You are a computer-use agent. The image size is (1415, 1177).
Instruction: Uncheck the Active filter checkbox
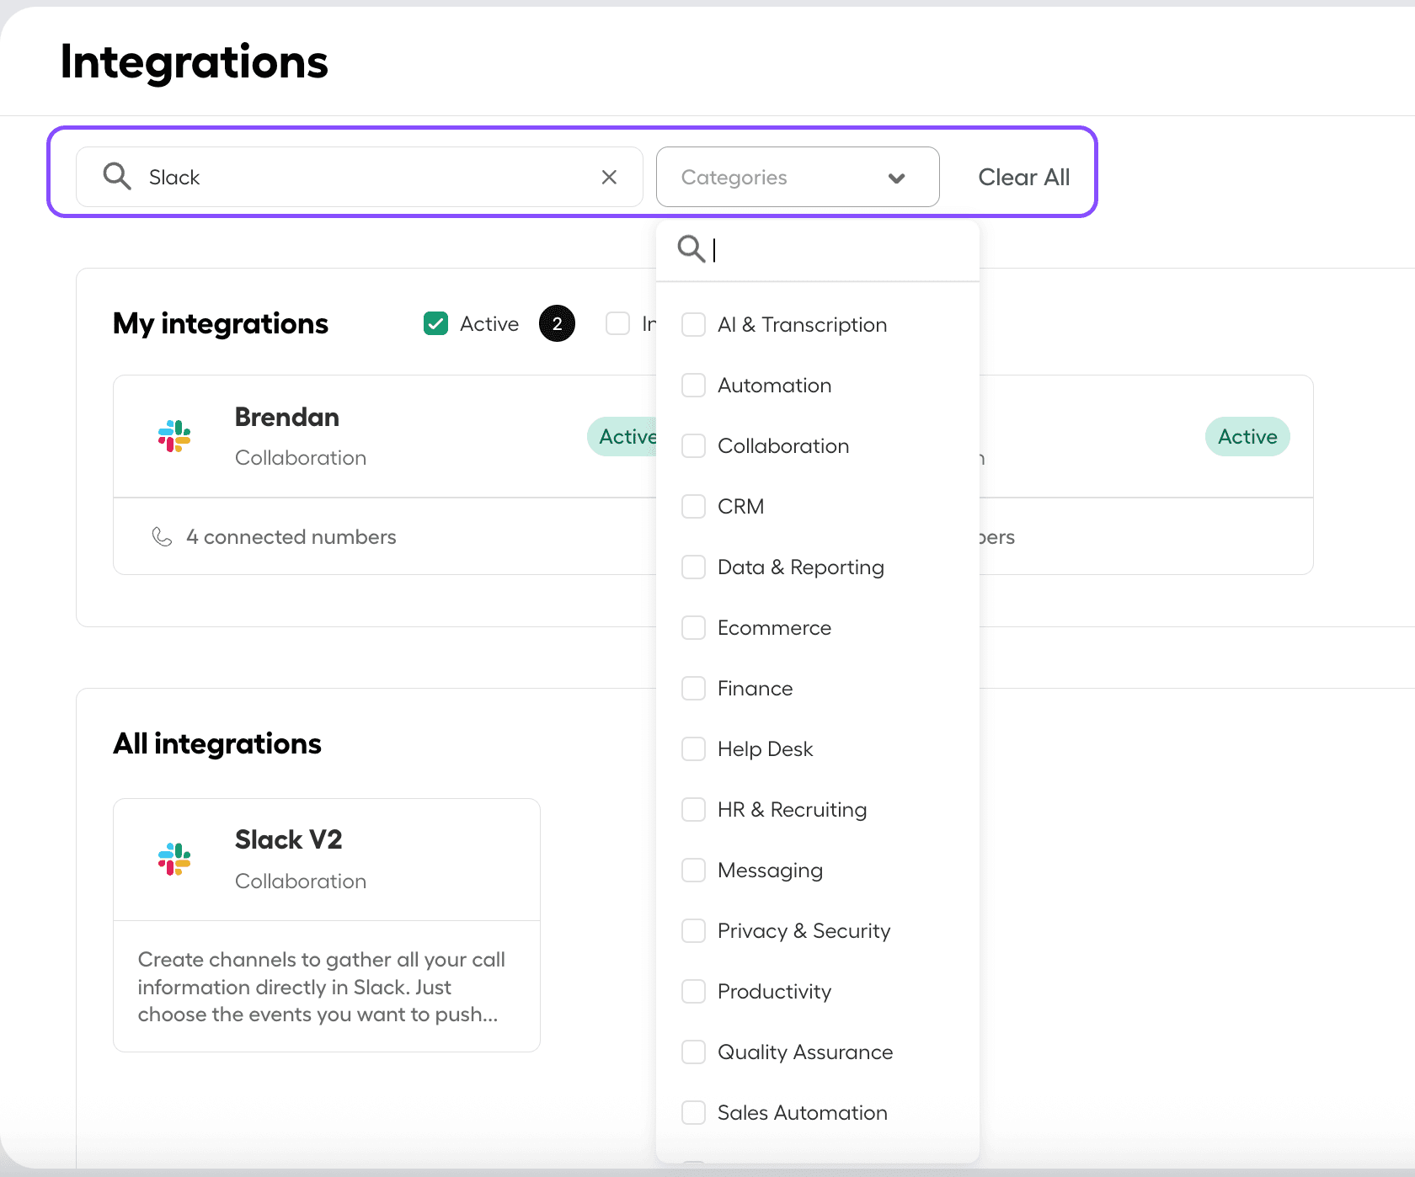(435, 323)
